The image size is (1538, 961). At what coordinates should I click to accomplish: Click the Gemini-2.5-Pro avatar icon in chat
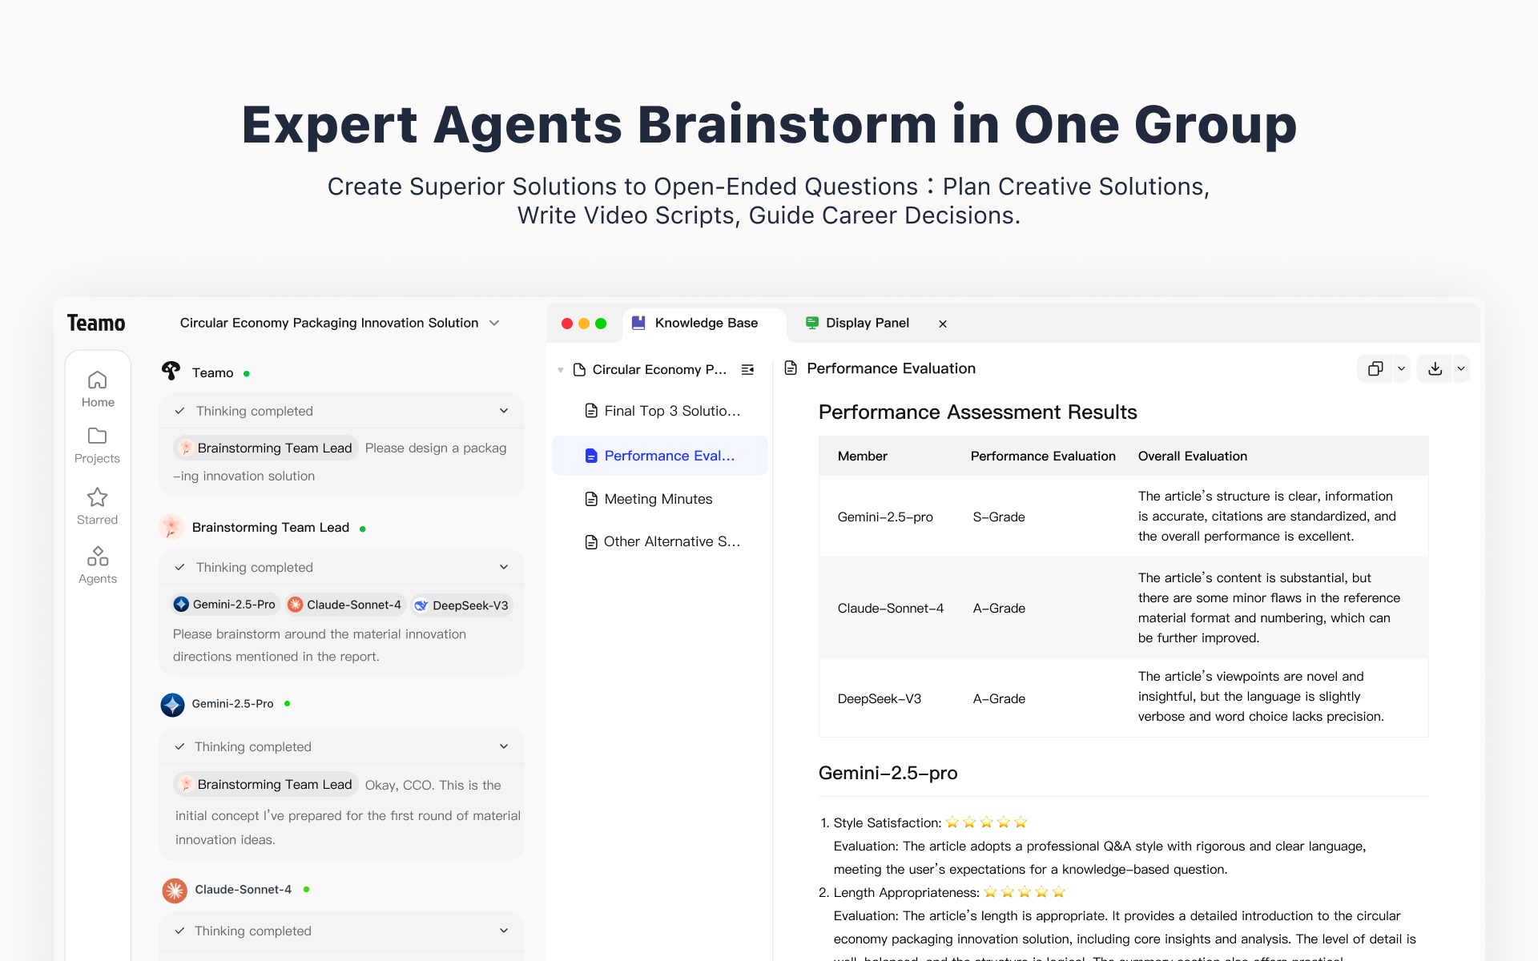tap(172, 705)
